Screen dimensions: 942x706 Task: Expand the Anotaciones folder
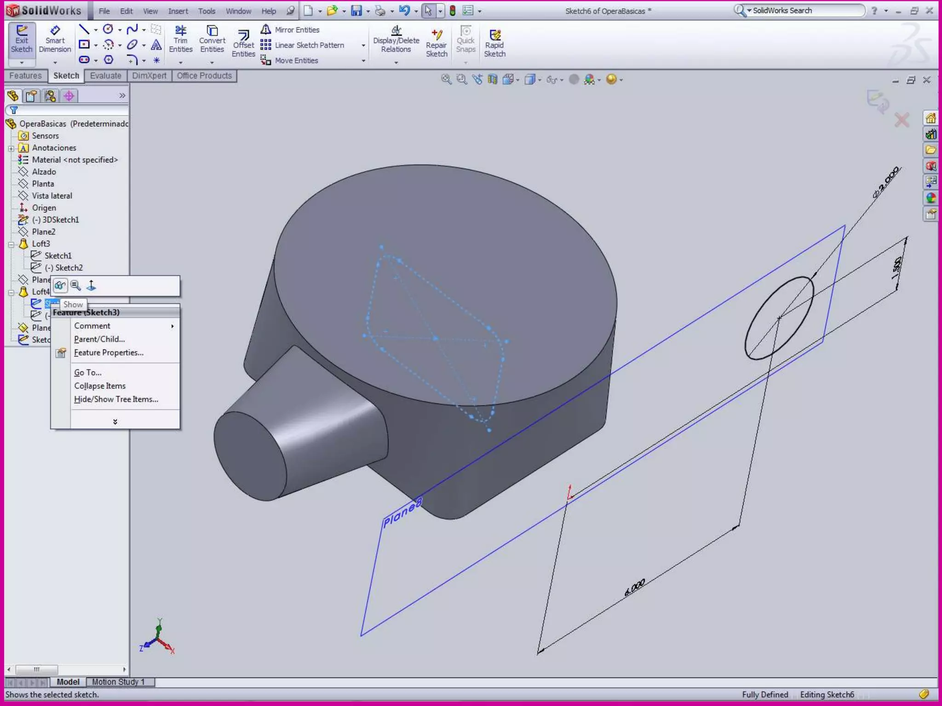coord(11,148)
